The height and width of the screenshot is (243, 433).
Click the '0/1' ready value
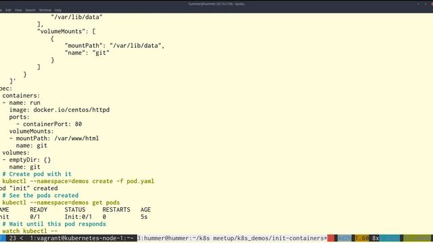tap(35, 217)
